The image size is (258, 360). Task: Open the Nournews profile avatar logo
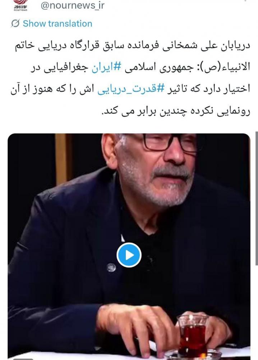coord(20,5)
